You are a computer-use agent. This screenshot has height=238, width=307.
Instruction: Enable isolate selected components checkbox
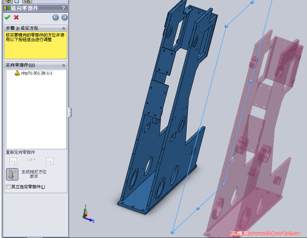coord(8,187)
